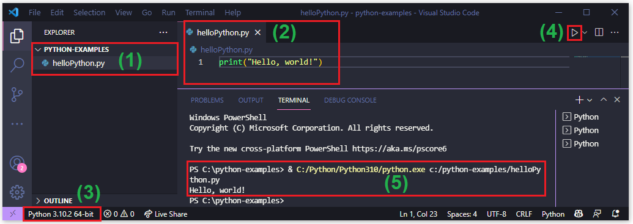Open Explorer's Views and More Actions ellipsis
The width and height of the screenshot is (633, 224).
tap(163, 32)
